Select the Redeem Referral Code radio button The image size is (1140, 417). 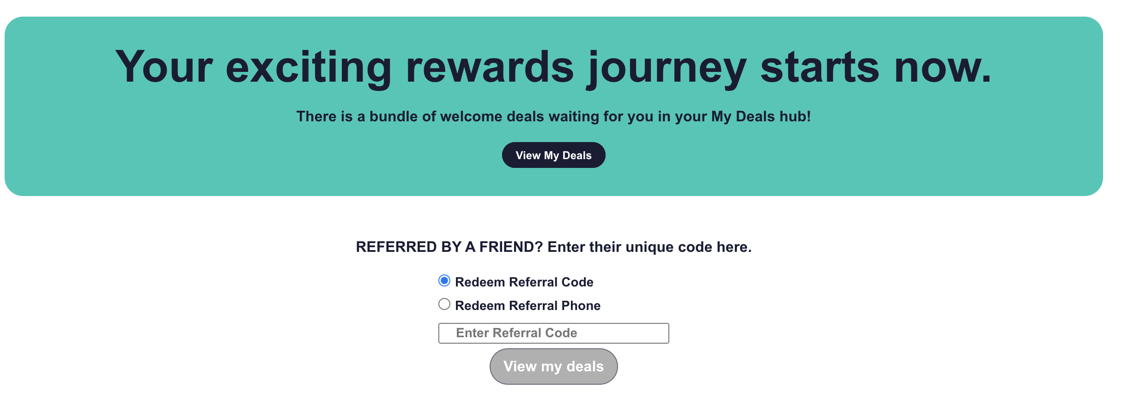(x=444, y=280)
